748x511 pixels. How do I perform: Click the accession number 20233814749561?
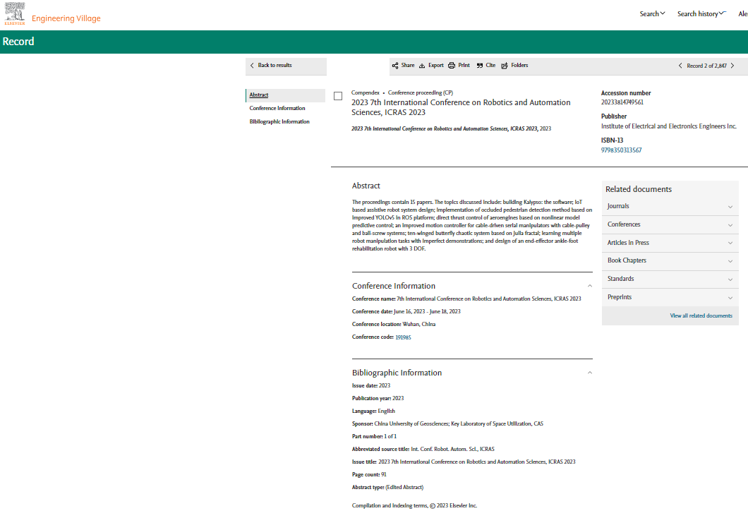pos(622,102)
